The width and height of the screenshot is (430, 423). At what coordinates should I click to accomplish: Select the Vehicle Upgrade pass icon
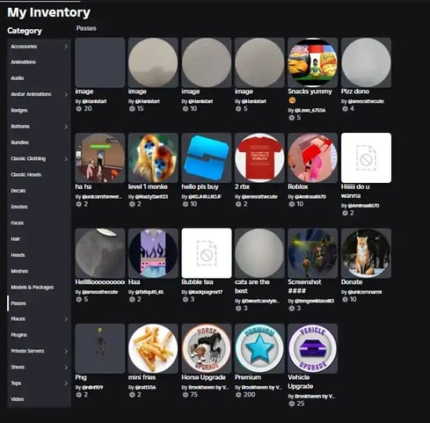click(x=313, y=348)
